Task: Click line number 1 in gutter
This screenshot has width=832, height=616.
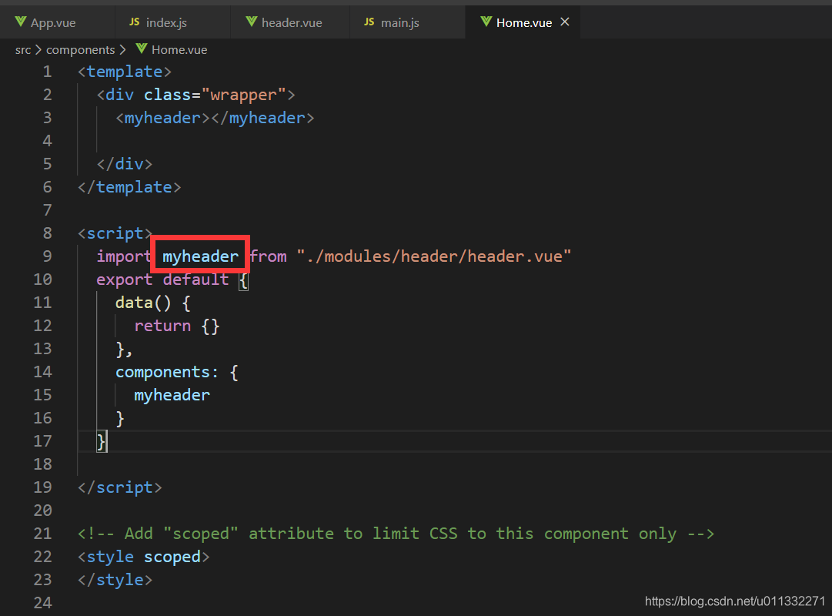Action: (47, 72)
